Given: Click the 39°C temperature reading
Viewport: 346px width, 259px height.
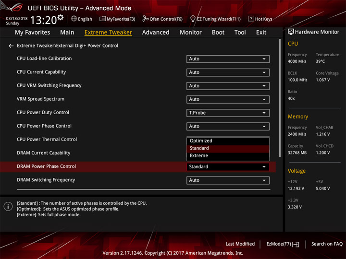Looking at the screenshot, I should coord(320,61).
